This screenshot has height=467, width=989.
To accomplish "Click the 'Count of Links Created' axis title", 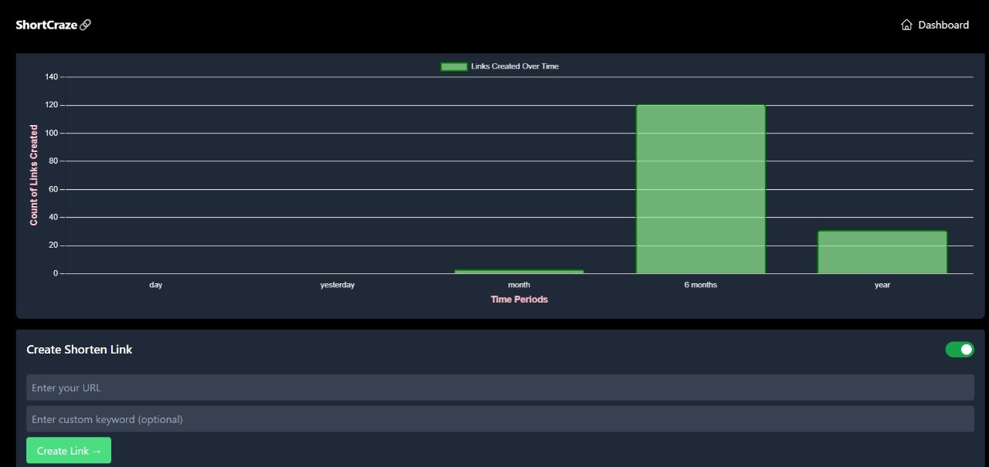I will [34, 175].
